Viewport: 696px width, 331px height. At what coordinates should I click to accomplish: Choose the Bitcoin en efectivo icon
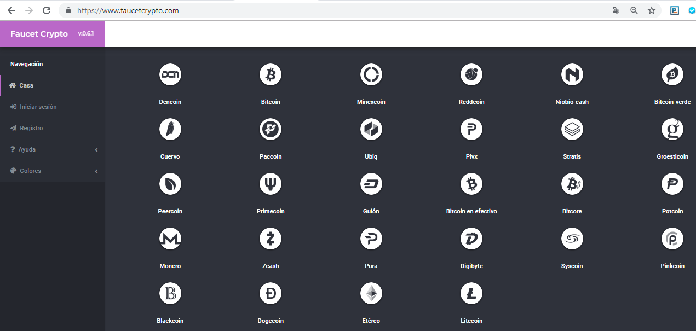tap(471, 184)
